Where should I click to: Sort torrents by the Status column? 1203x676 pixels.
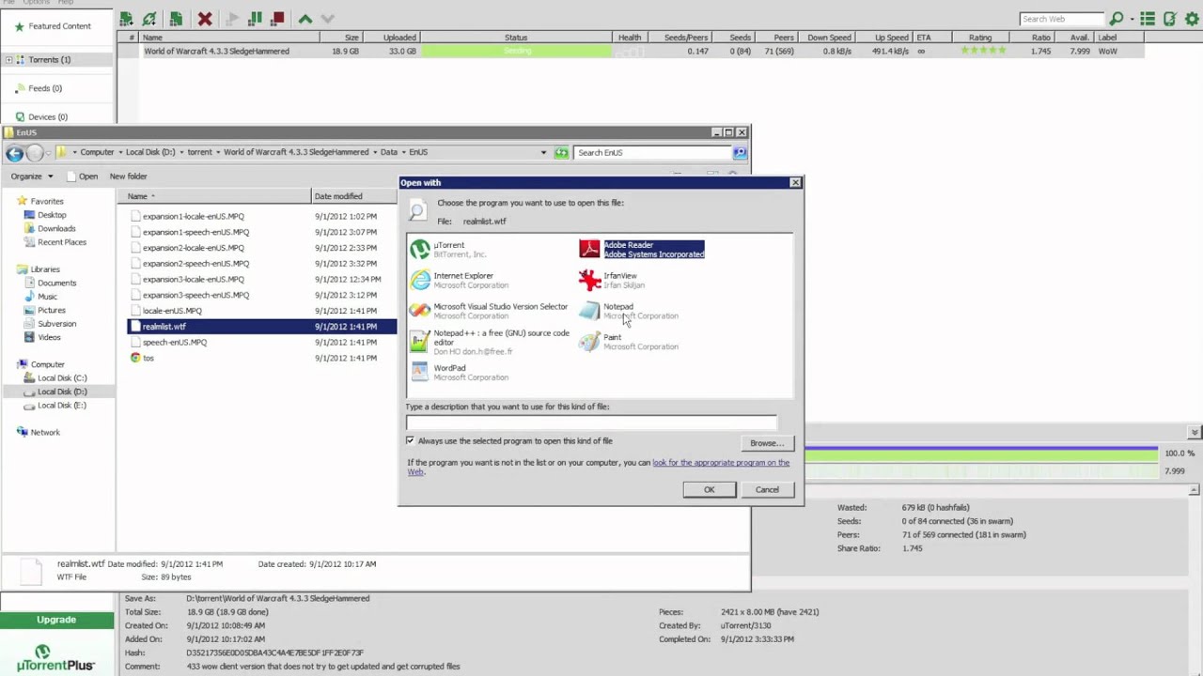516,38
